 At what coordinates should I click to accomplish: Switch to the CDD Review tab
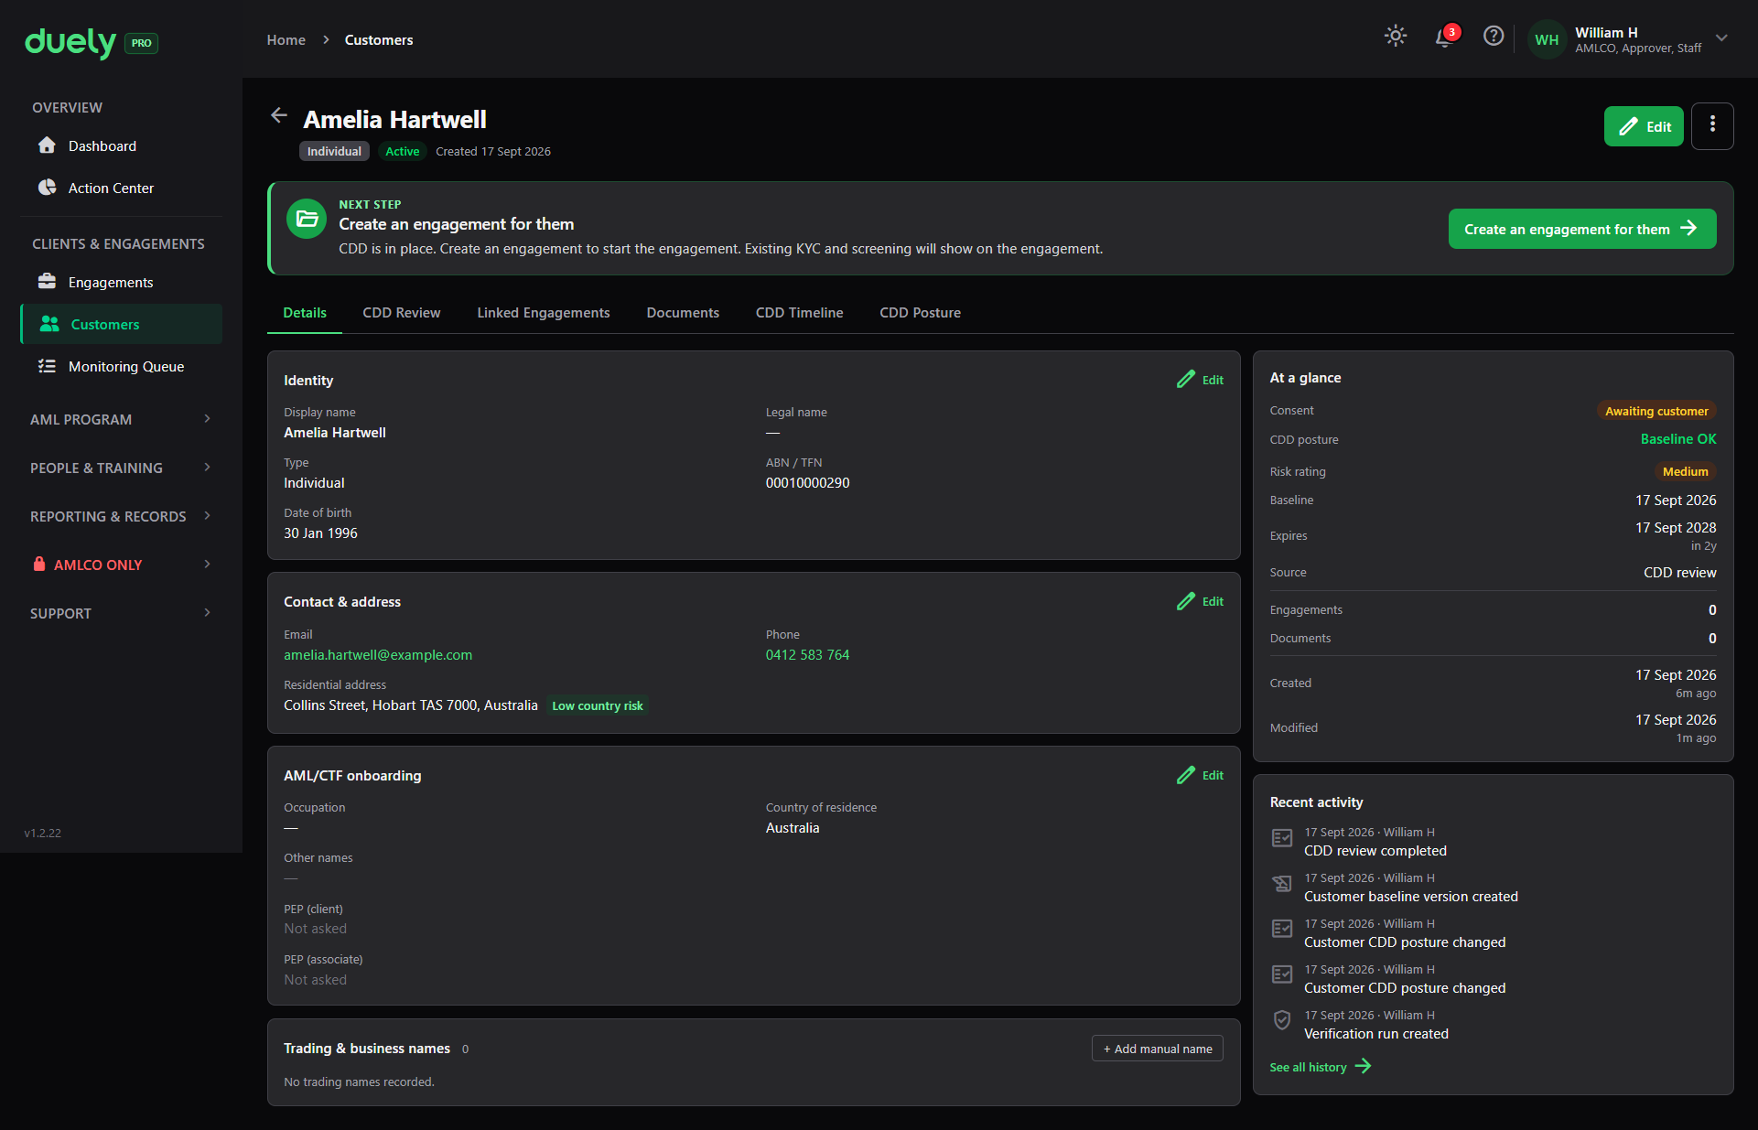(x=401, y=313)
